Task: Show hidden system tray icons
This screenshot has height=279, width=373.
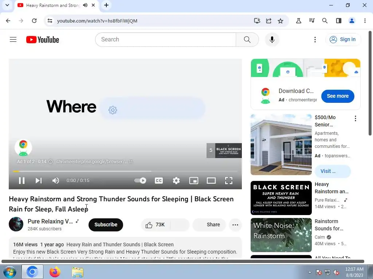Action: [310, 272]
